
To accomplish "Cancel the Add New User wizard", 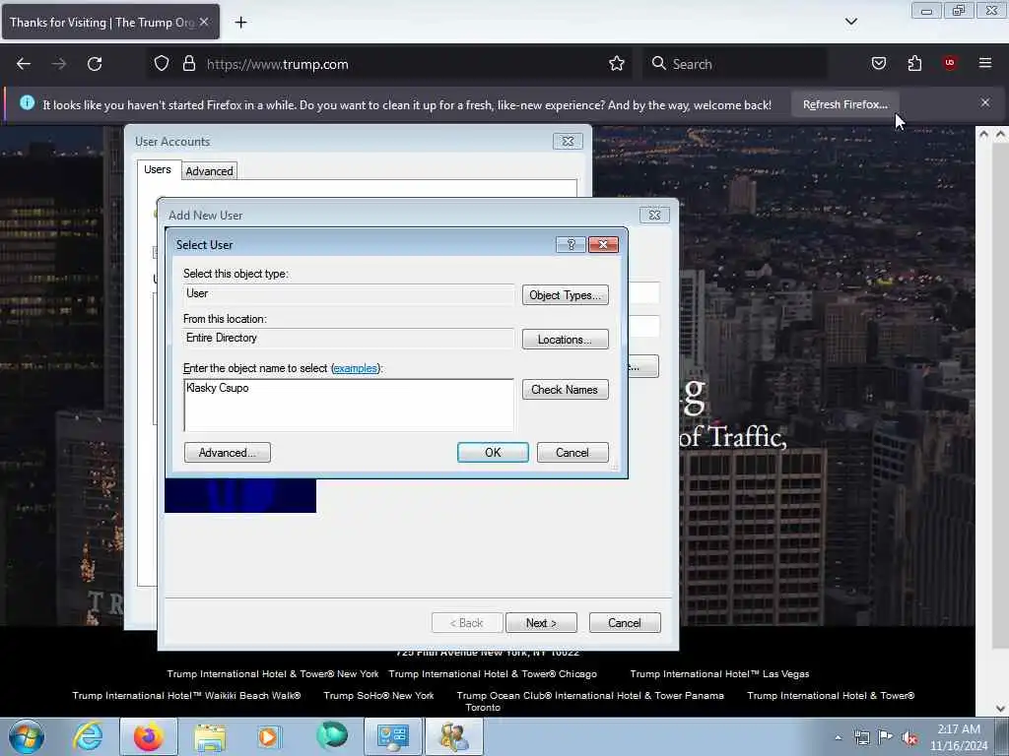I will coord(624,623).
